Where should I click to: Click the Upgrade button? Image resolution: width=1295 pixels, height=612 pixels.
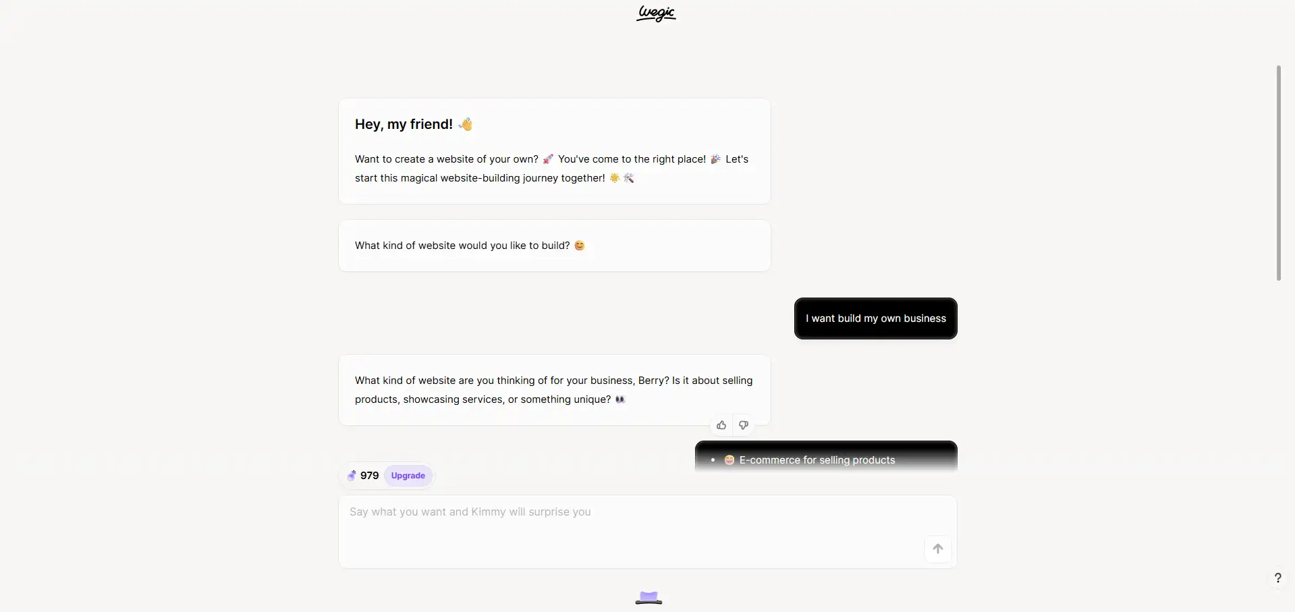tap(408, 476)
